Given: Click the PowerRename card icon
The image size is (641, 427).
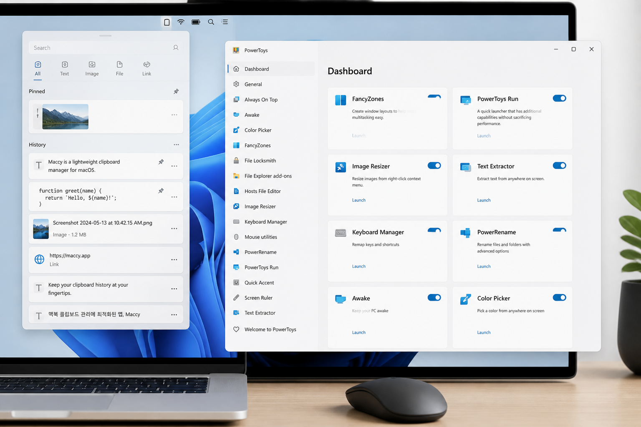Looking at the screenshot, I should tap(465, 233).
